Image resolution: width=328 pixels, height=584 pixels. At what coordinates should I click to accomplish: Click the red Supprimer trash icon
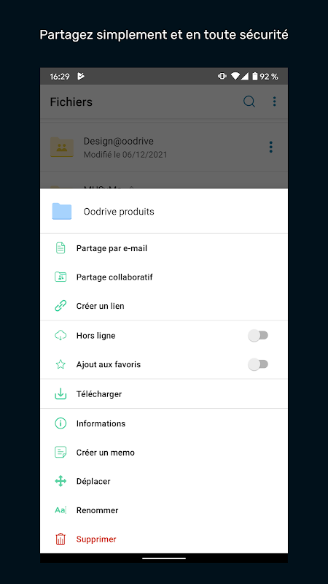tap(60, 539)
